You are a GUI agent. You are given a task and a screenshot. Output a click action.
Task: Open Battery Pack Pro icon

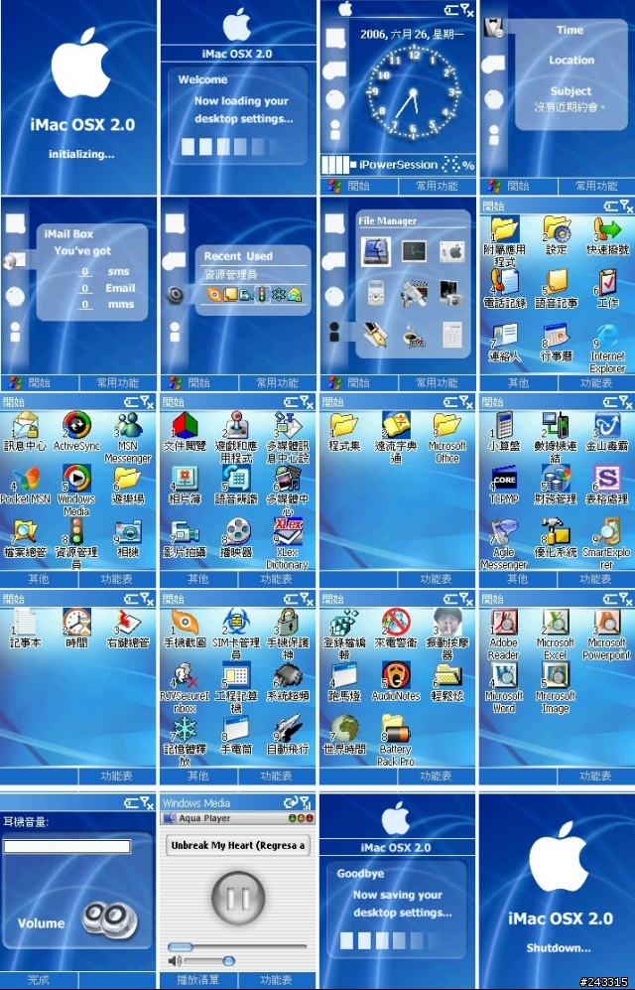coord(396,729)
